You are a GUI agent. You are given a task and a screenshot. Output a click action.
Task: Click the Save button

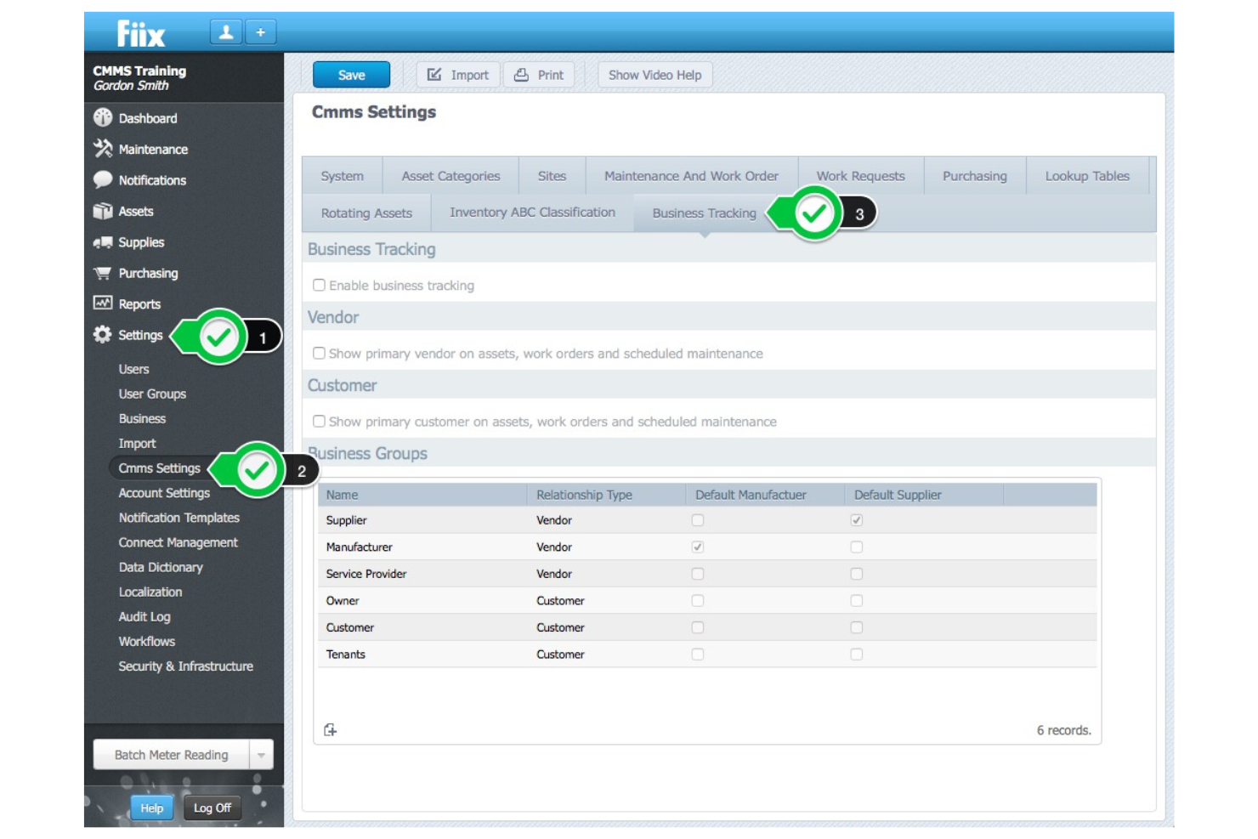point(351,75)
